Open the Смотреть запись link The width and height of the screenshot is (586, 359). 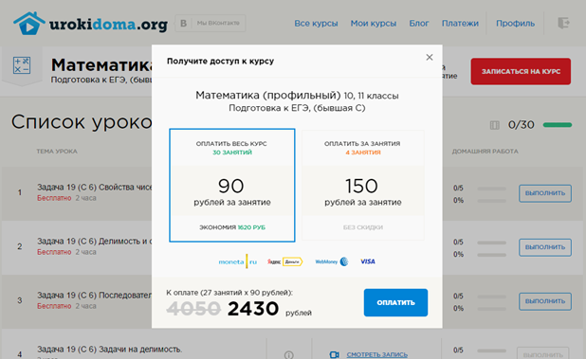[x=376, y=354]
